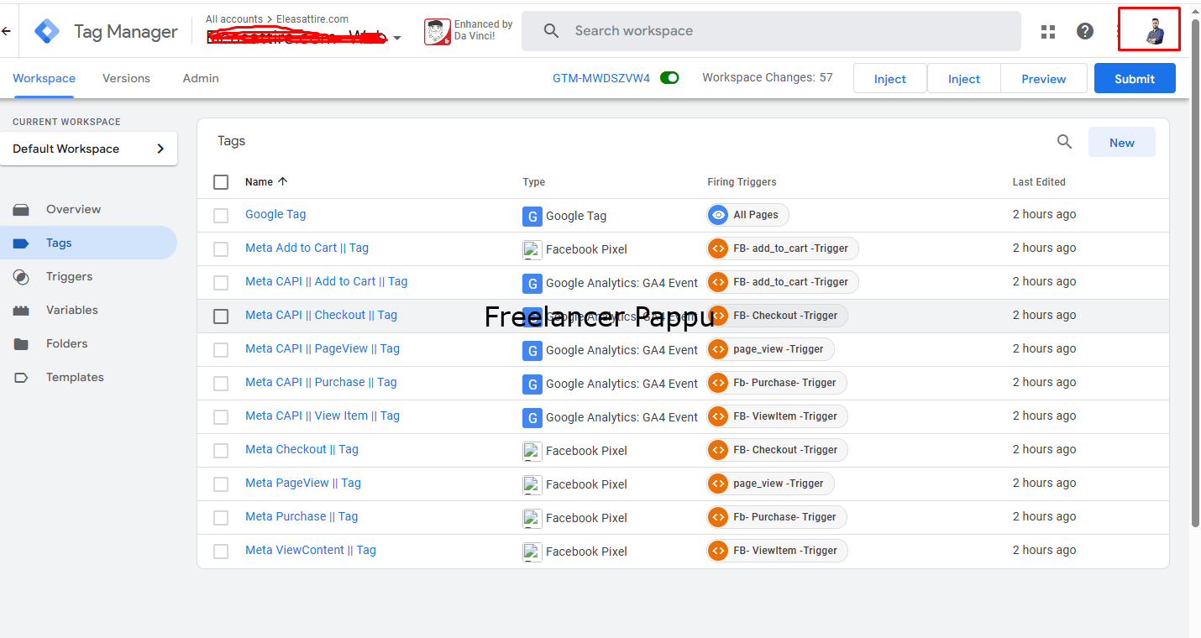Check the Meta CAPI PageView row checkbox
The image size is (1201, 638).
[x=221, y=350]
